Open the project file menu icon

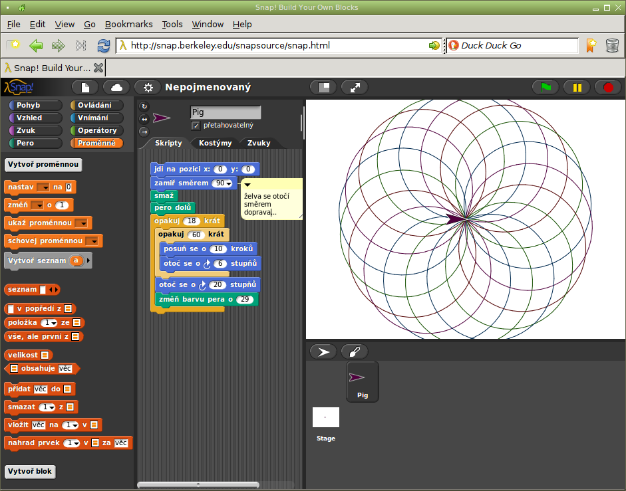(85, 88)
